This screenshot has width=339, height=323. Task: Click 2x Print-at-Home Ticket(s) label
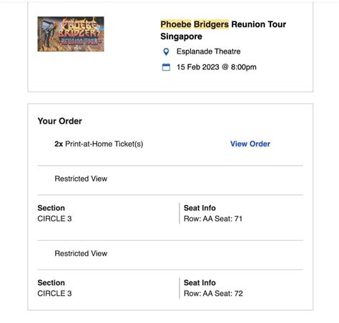point(99,144)
